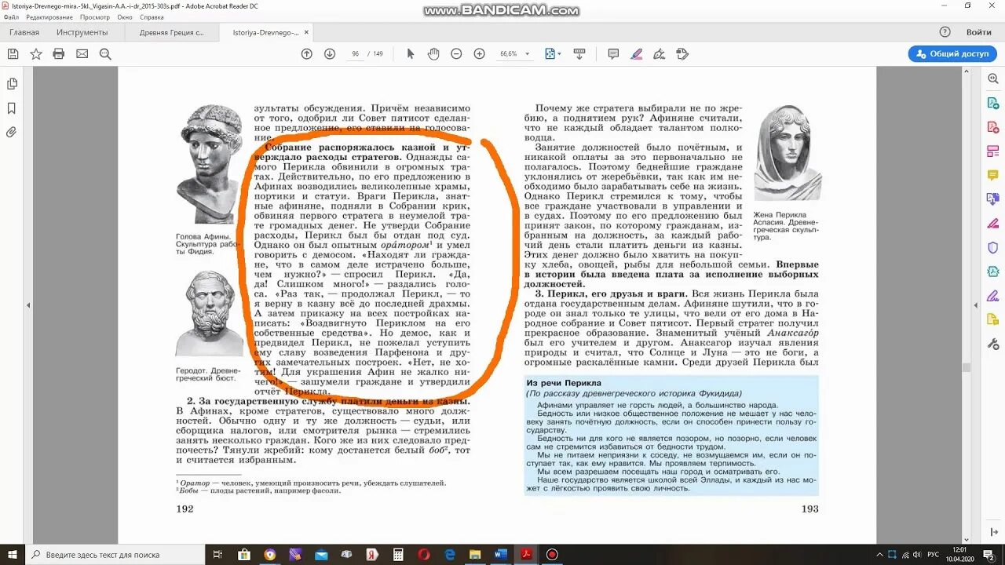Screen dimensions: 1005x565
Task: Open the find text magnifier in toolbar
Action: click(105, 54)
